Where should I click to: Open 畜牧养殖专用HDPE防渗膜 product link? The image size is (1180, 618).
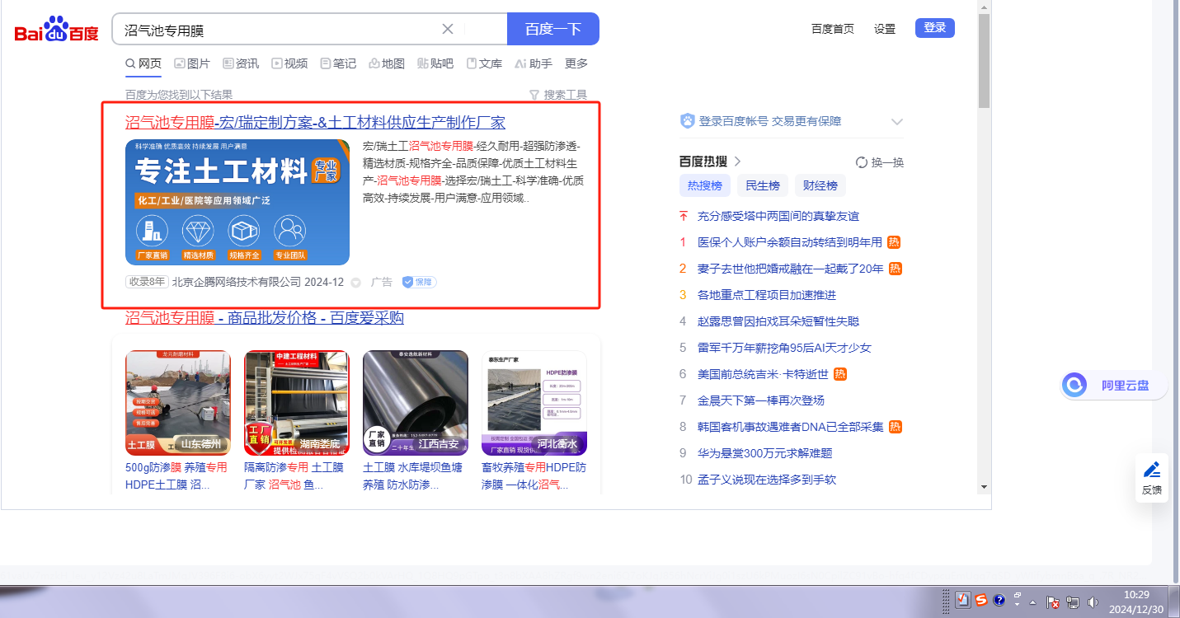point(534,476)
